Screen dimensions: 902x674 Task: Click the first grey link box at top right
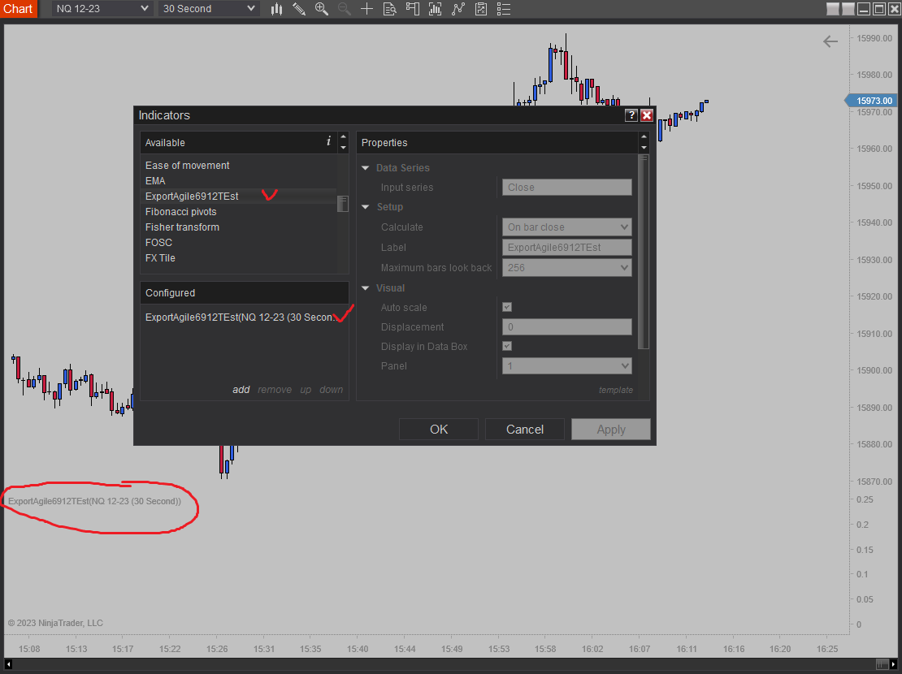click(x=832, y=9)
